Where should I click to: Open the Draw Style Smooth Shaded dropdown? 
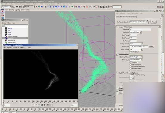pos(136,60)
